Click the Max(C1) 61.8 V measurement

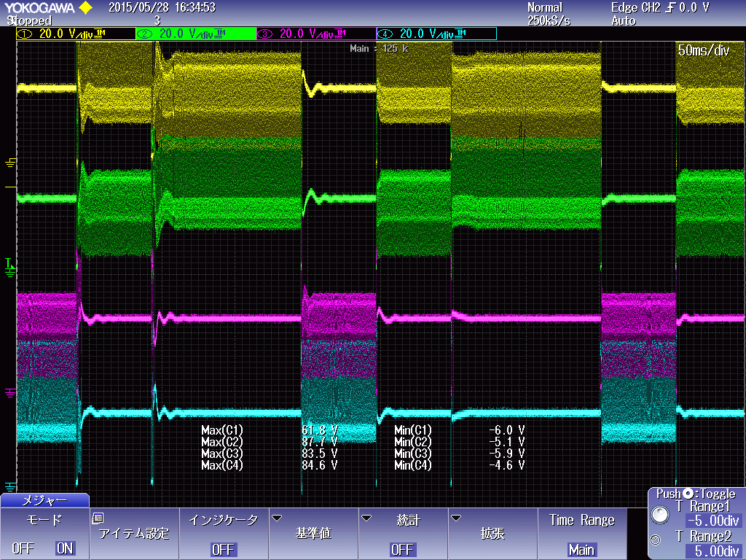point(270,430)
